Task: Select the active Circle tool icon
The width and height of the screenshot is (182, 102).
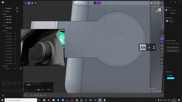Action: tap(162, 39)
